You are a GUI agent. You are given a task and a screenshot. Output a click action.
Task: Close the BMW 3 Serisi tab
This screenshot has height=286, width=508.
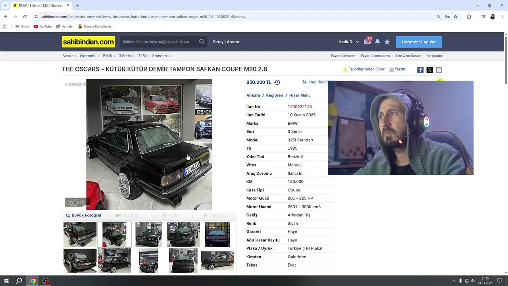67,6
